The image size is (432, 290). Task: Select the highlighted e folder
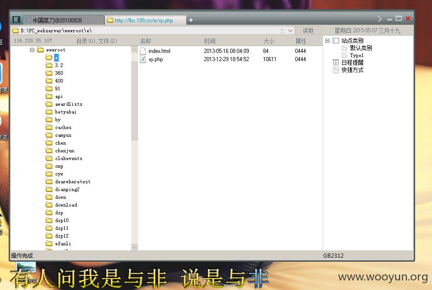pyautogui.click(x=56, y=57)
